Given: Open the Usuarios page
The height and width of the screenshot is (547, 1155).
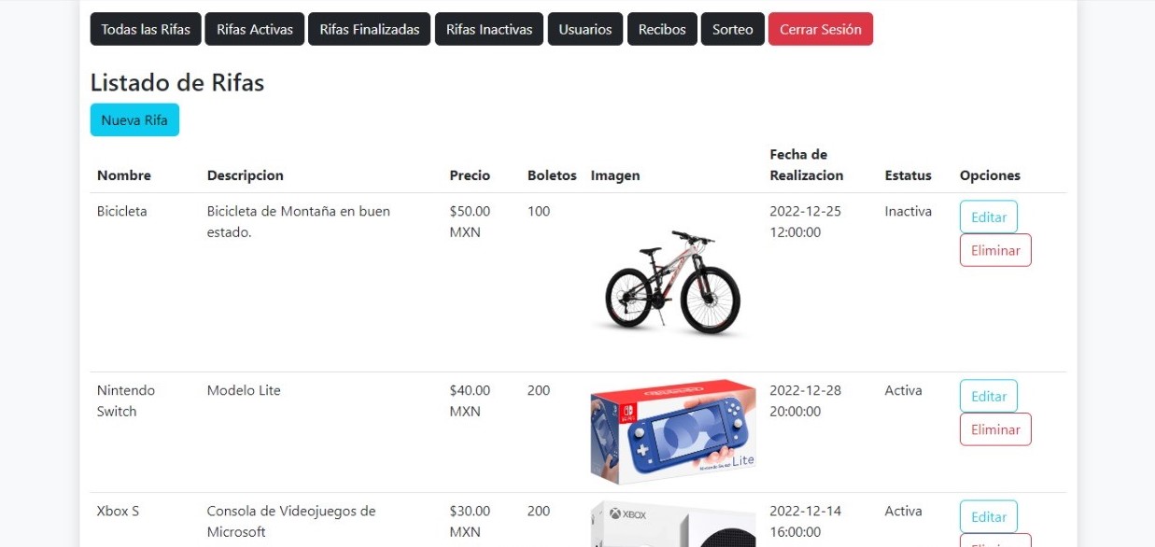Looking at the screenshot, I should pos(585,29).
